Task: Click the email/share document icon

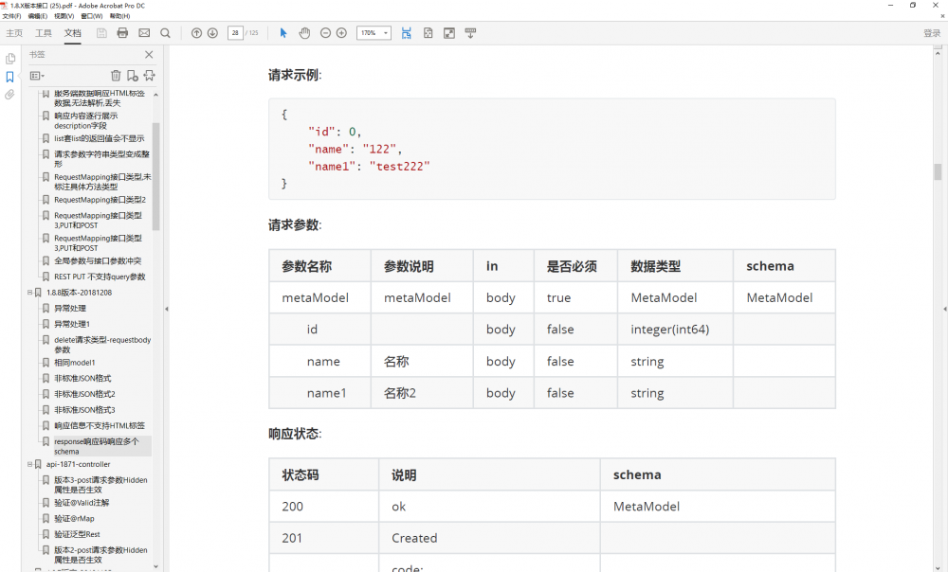Action: pos(144,32)
